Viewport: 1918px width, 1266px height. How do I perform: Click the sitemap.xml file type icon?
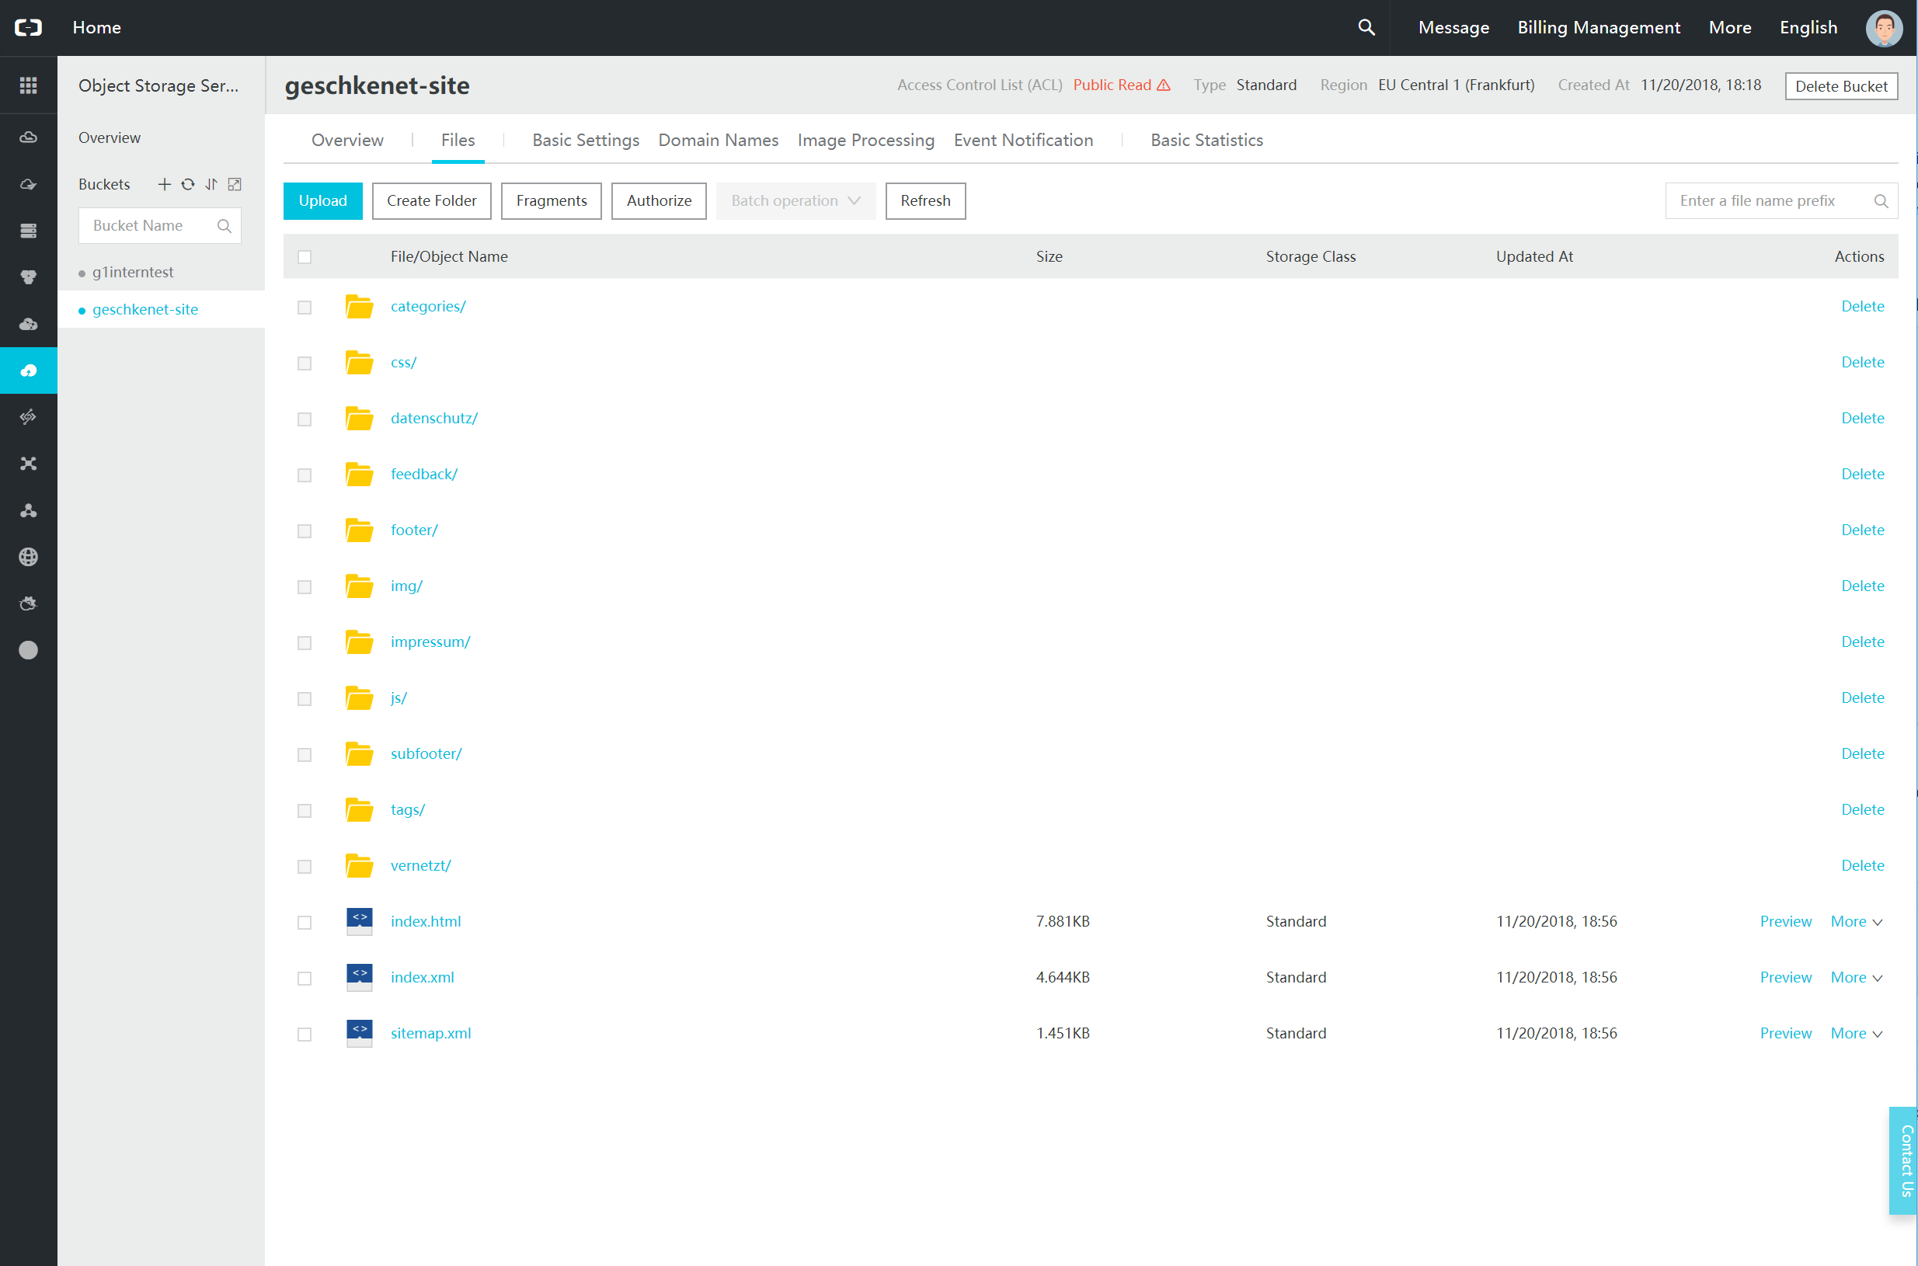pyautogui.click(x=360, y=1034)
